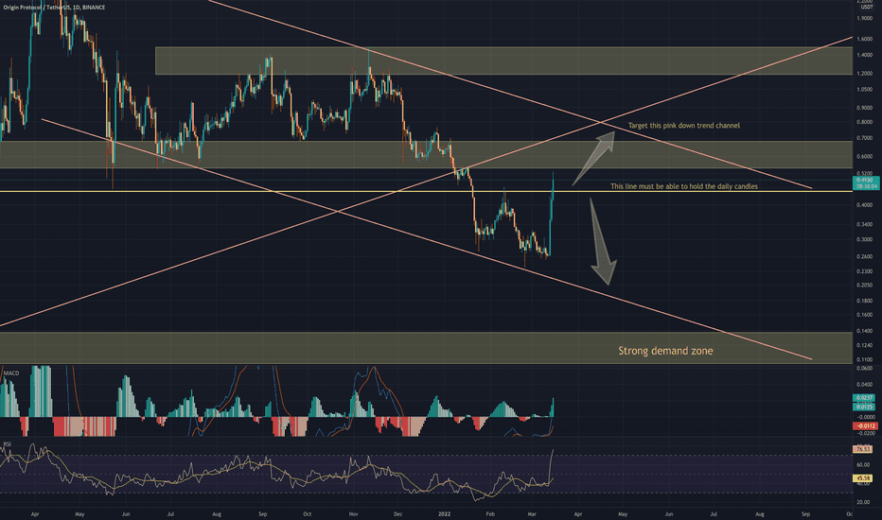Click the 0.1240 price axis label
The height and width of the screenshot is (520, 882).
pos(865,345)
